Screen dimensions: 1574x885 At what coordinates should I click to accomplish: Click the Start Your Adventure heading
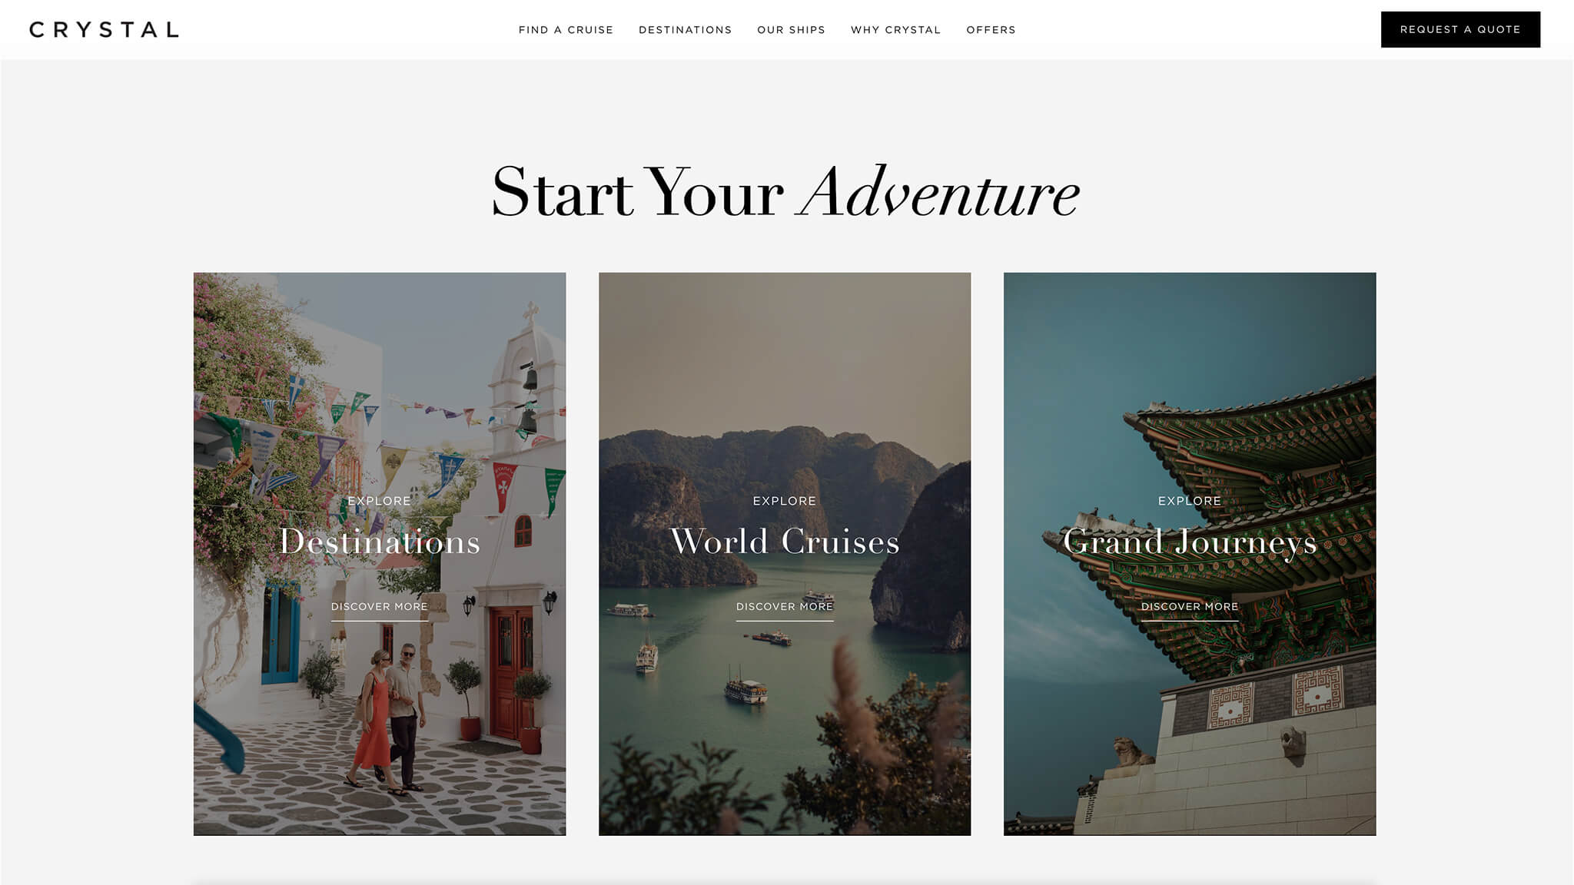click(x=785, y=192)
